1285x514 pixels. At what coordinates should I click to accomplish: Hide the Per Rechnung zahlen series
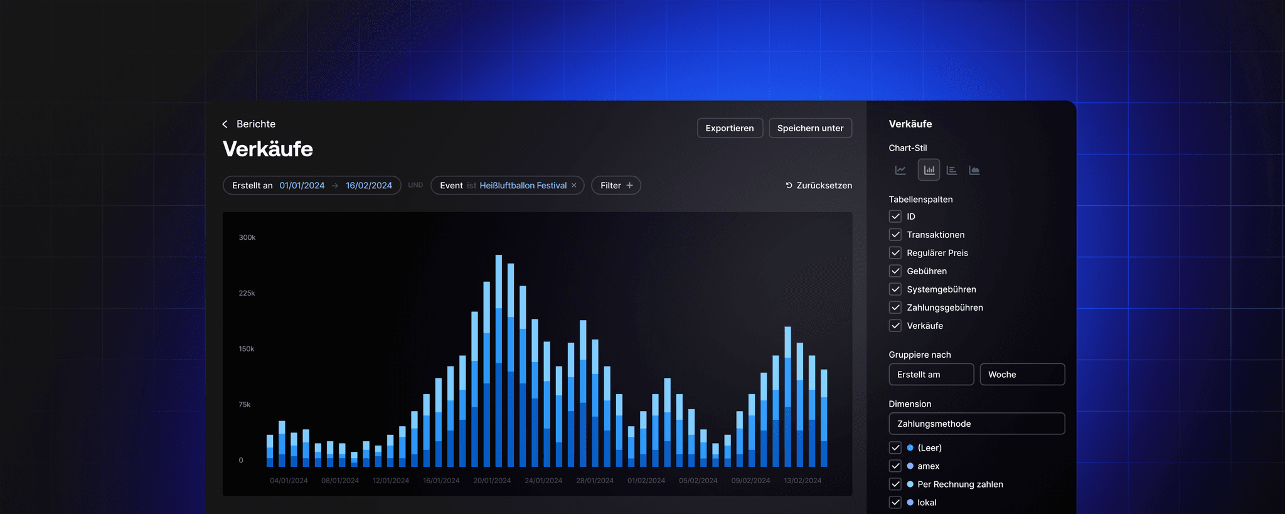pos(895,485)
